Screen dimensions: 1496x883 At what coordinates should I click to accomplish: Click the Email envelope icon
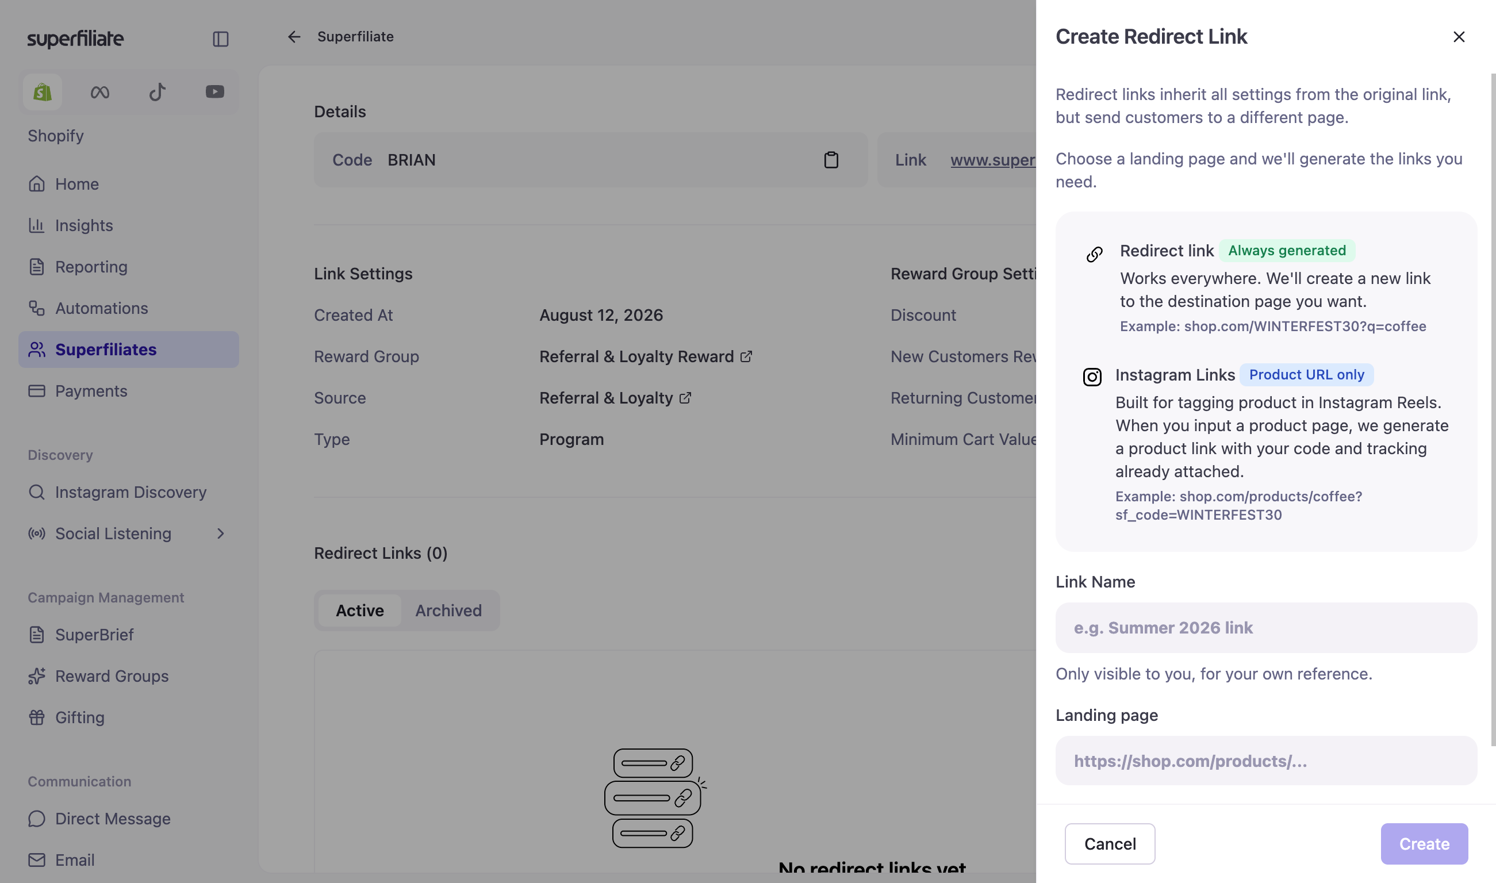pyautogui.click(x=37, y=860)
